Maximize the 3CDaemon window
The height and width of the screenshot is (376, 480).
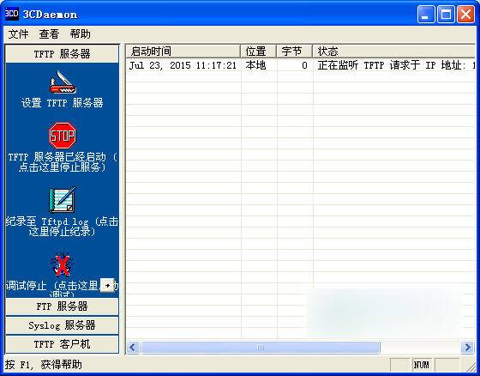446,14
